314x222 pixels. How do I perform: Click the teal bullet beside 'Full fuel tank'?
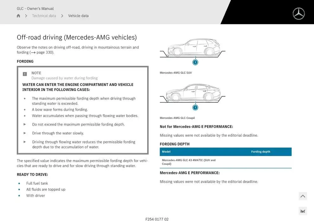point(19,183)
